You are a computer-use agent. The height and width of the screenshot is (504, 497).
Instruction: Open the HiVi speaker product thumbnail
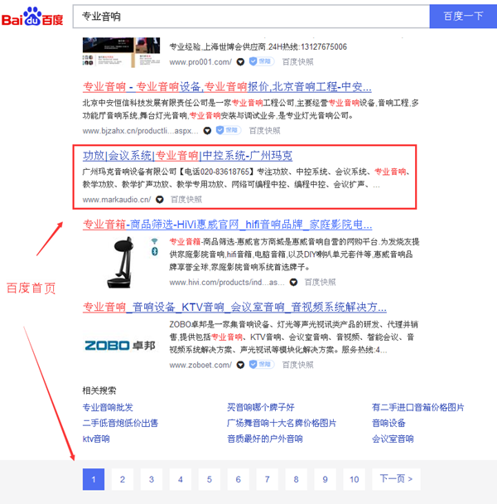[123, 255]
